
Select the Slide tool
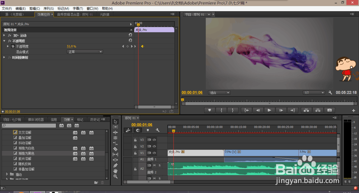pos(115,160)
